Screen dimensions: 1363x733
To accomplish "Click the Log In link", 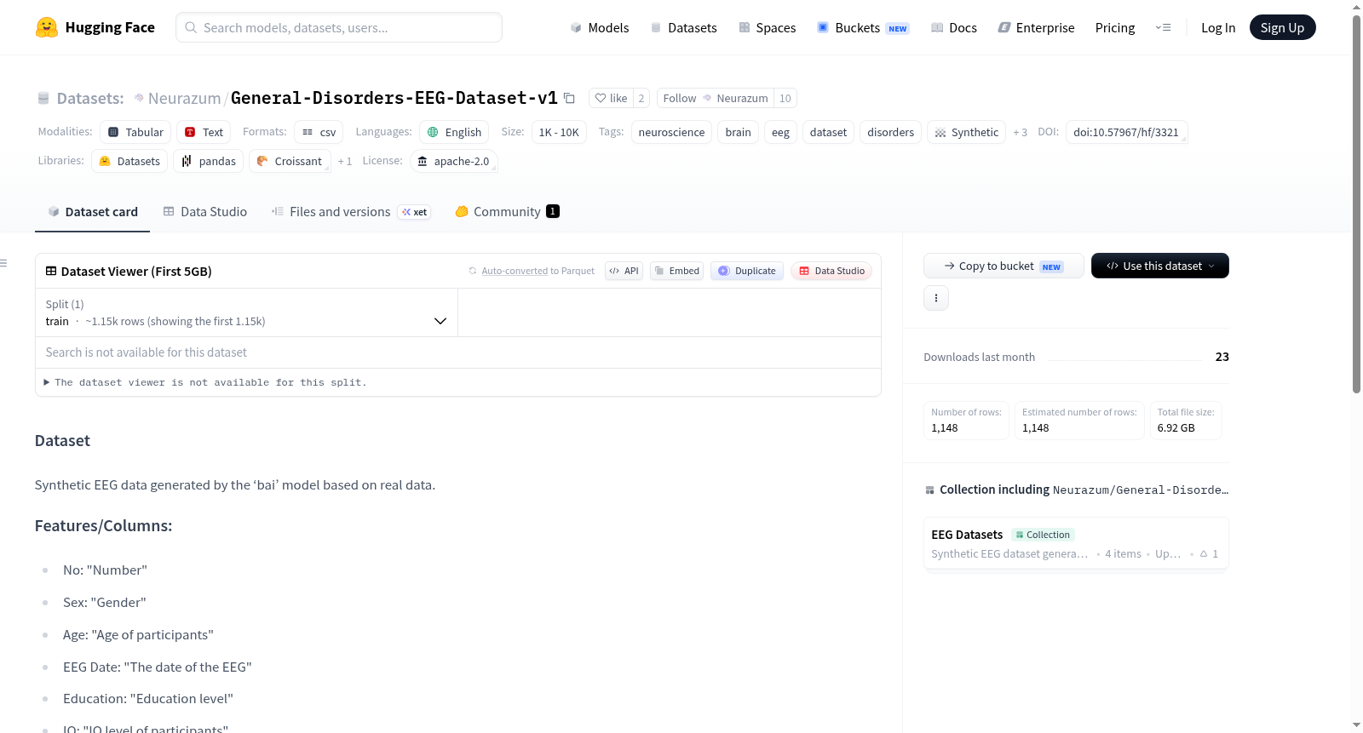I will coord(1218,27).
